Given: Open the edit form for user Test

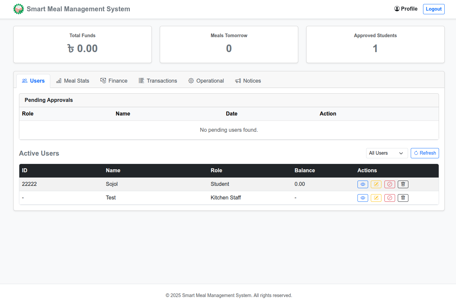Looking at the screenshot, I should coord(376,198).
